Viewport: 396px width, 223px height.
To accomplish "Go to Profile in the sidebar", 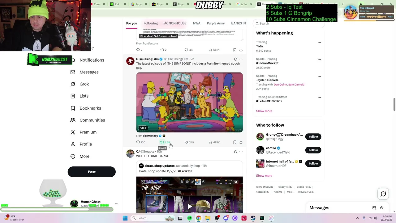I will [x=81, y=144].
